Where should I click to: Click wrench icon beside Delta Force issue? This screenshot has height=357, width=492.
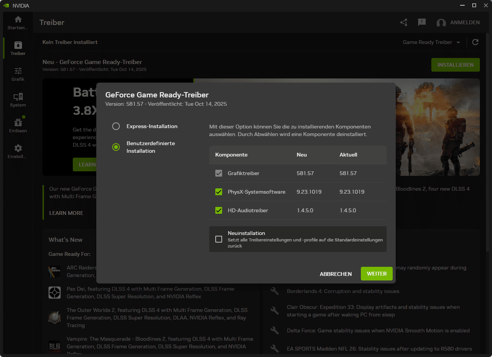[x=275, y=330]
